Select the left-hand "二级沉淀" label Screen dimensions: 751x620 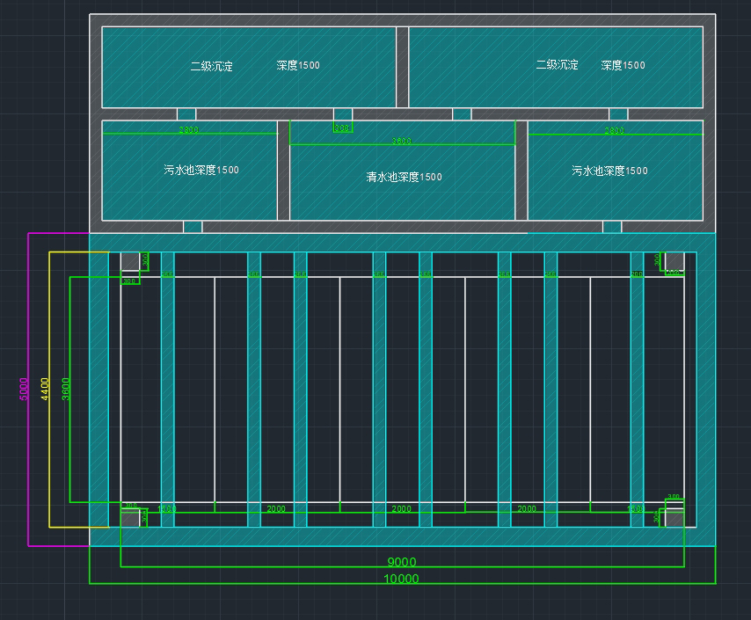coord(211,66)
